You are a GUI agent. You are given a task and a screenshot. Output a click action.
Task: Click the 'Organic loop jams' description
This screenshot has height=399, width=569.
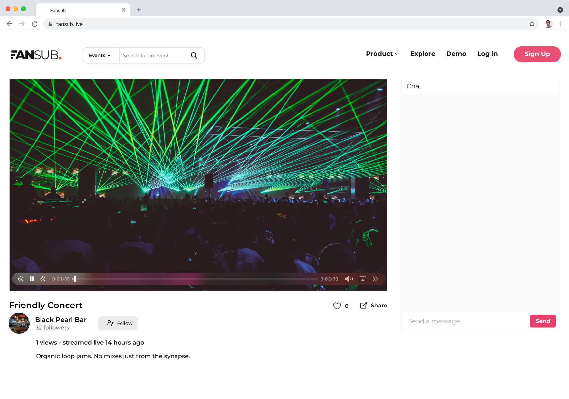point(113,356)
